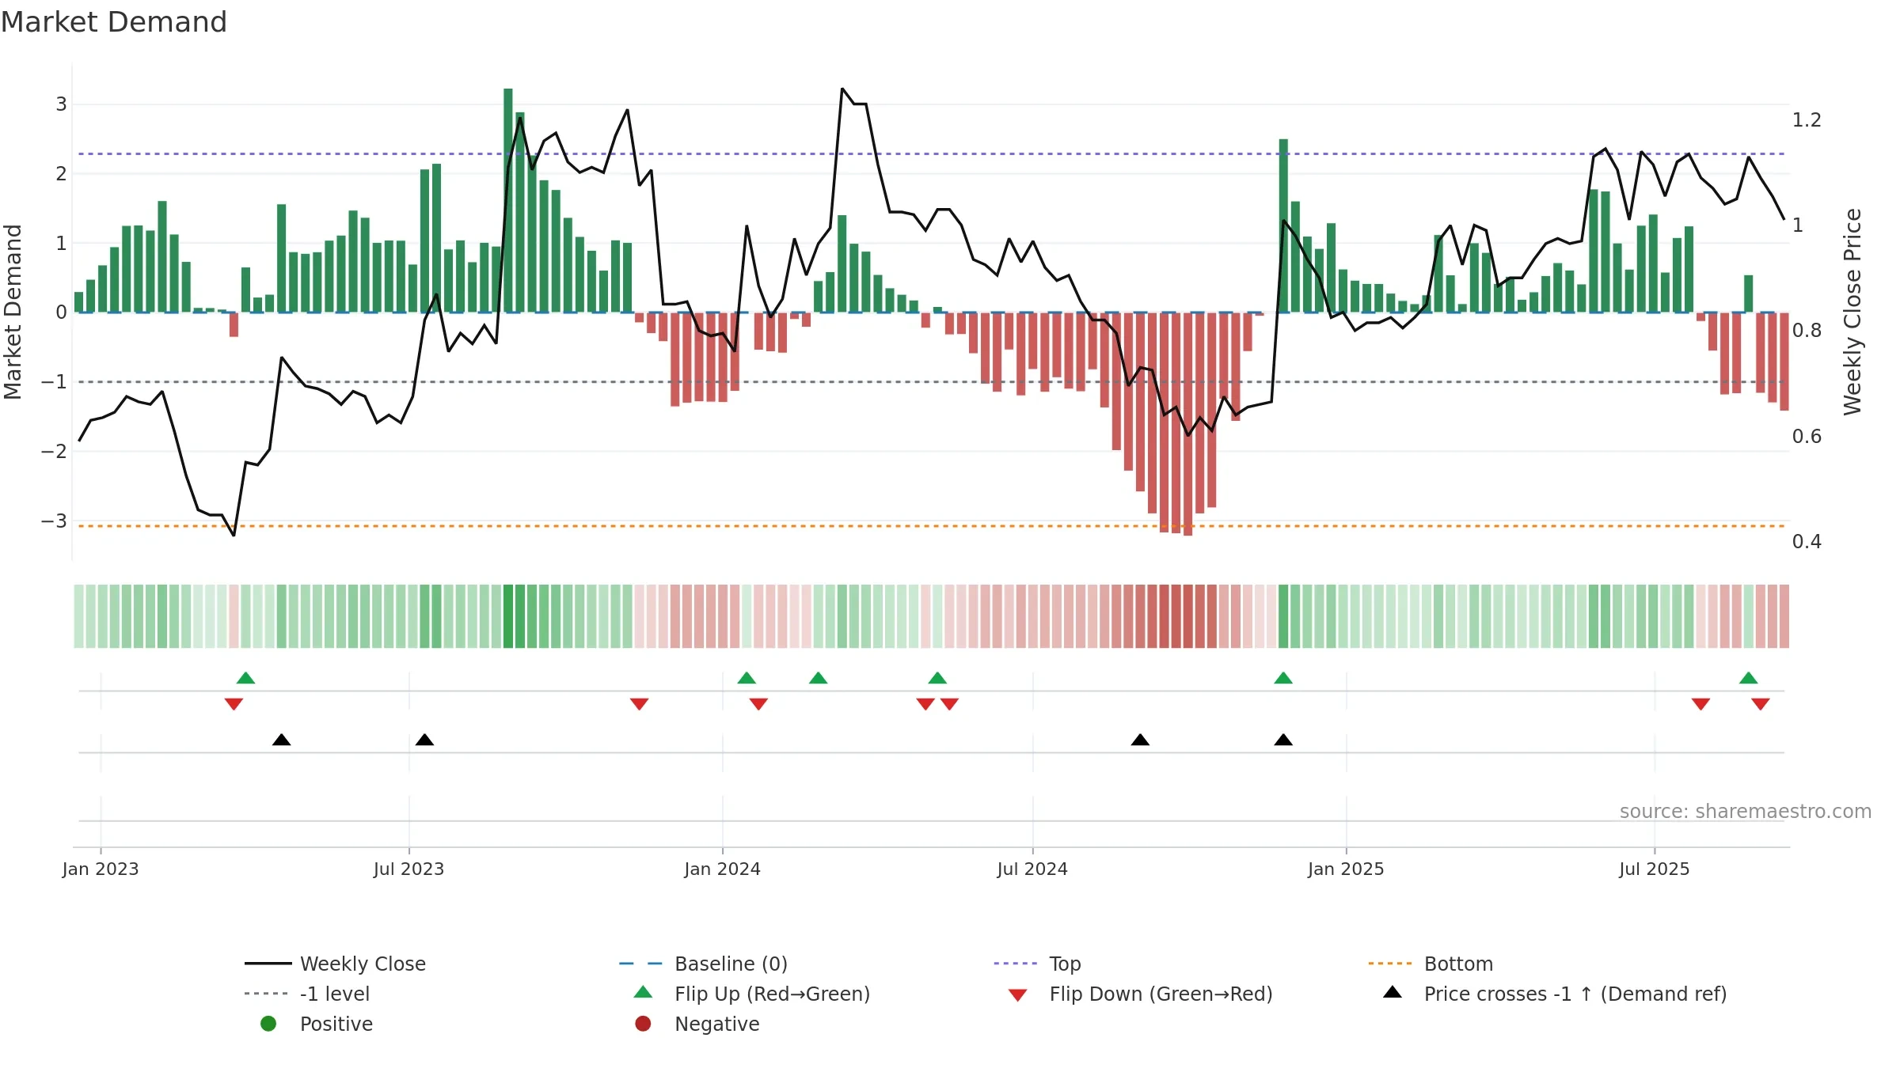1900x1068 pixels.
Task: Click the Weekly Close Price axis title
Action: pos(1852,312)
